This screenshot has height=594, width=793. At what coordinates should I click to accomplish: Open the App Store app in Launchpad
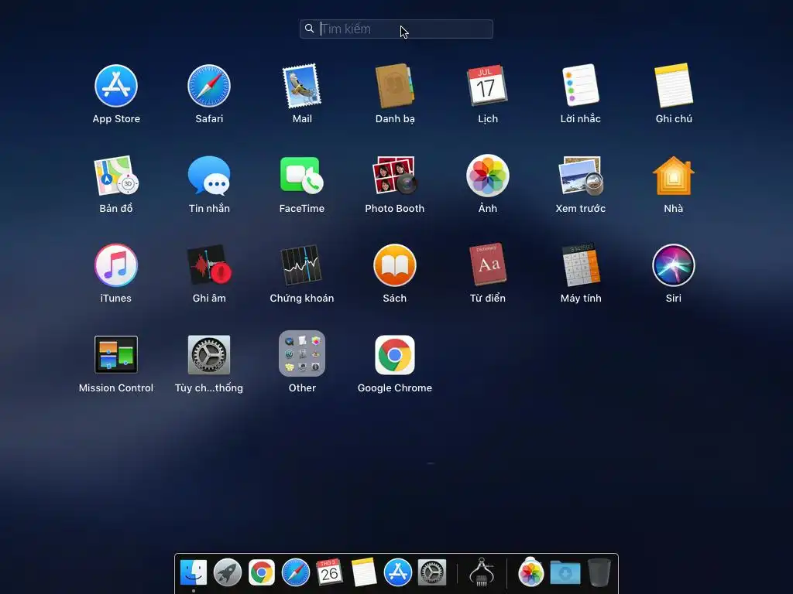(x=116, y=86)
